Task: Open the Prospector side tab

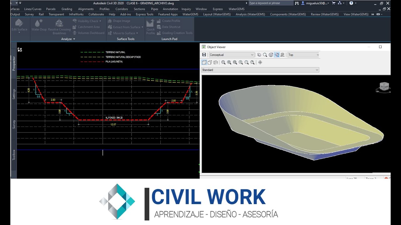Action: click(x=14, y=63)
